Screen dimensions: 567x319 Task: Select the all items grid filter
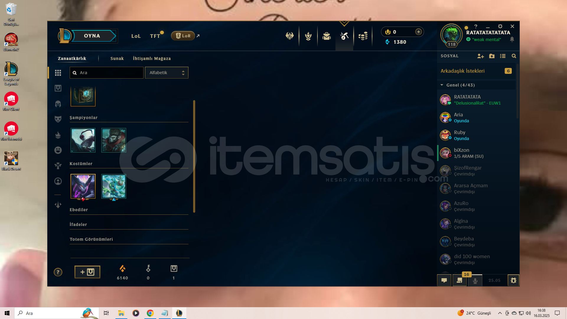click(58, 73)
